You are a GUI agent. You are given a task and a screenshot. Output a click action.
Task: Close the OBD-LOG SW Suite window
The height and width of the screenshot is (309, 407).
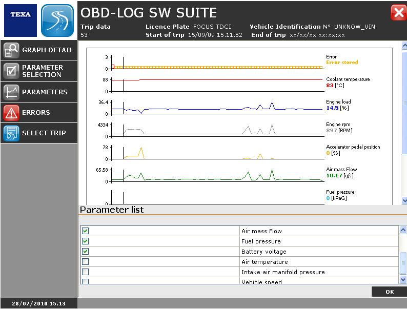[x=398, y=12]
